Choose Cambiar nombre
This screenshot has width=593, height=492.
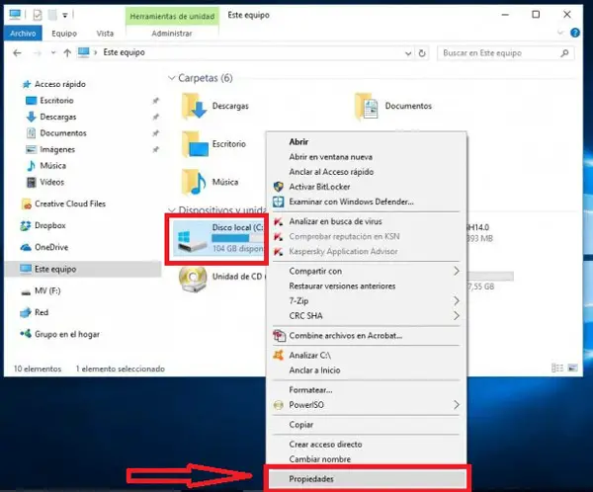(x=320, y=459)
